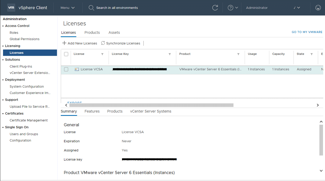Click the GO TO MY VMWARE link
This screenshot has width=325, height=181.
click(307, 32)
